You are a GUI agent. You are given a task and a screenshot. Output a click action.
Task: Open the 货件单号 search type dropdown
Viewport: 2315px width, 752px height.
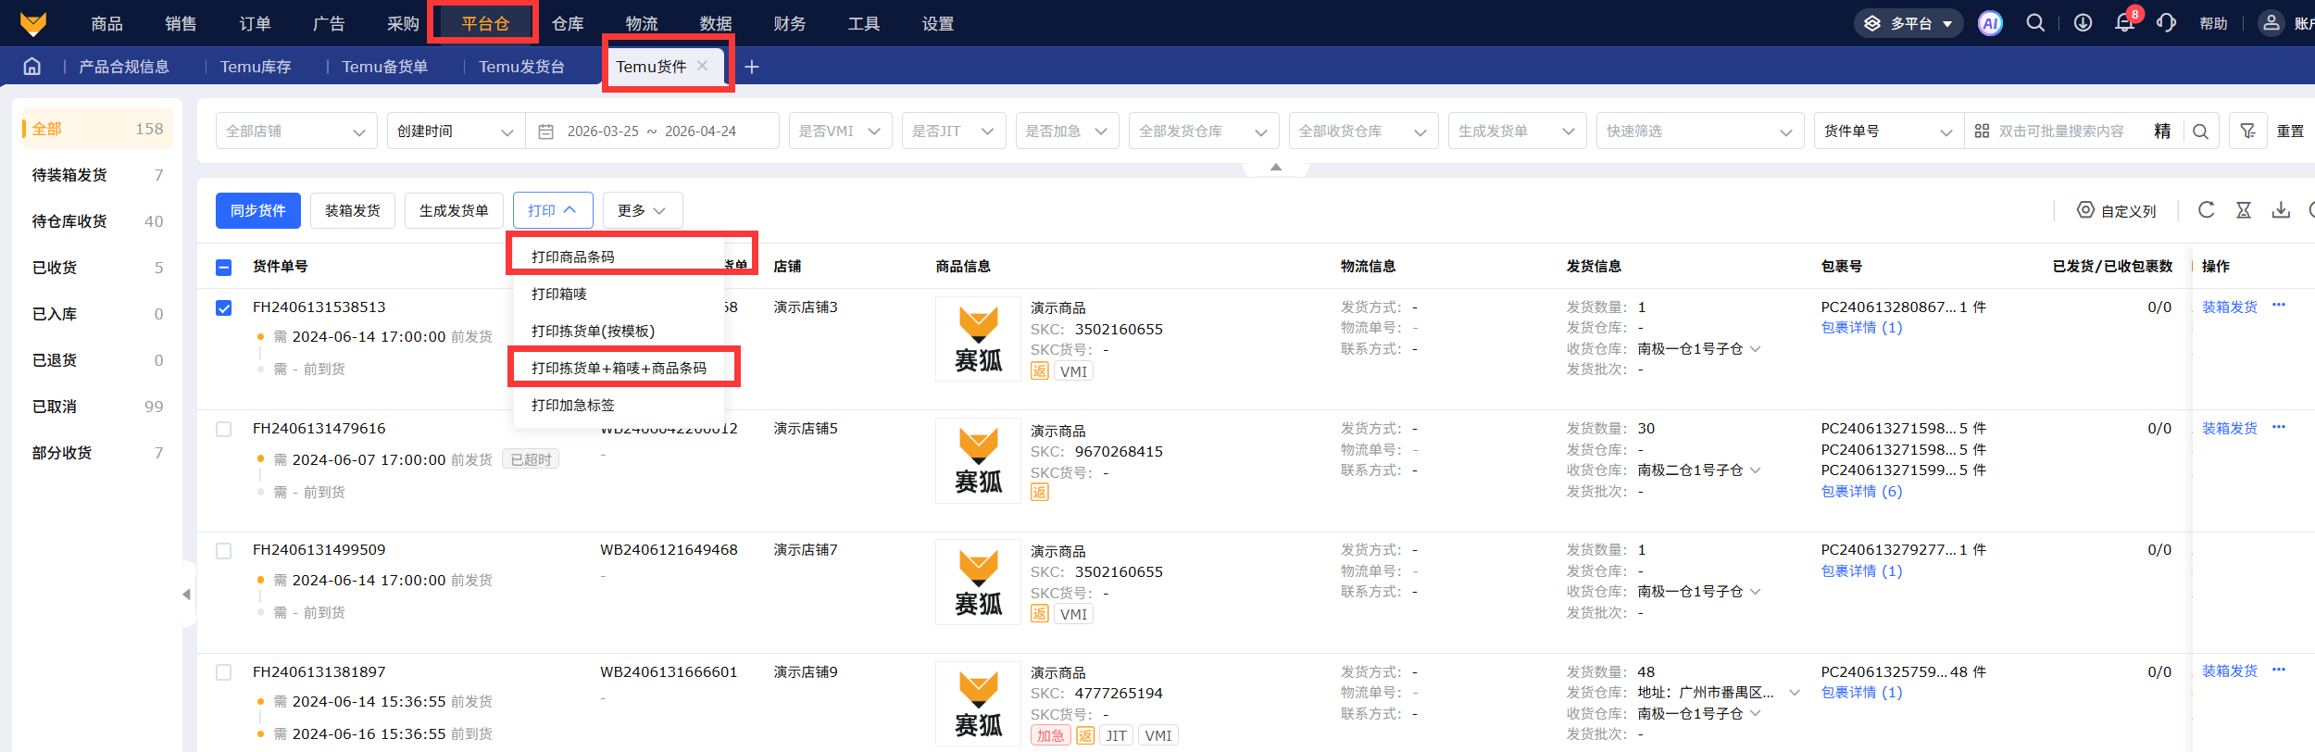[x=1889, y=132]
